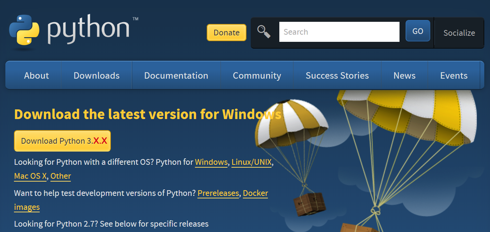Open the Events navigation menu
This screenshot has width=490, height=232.
[x=454, y=75]
